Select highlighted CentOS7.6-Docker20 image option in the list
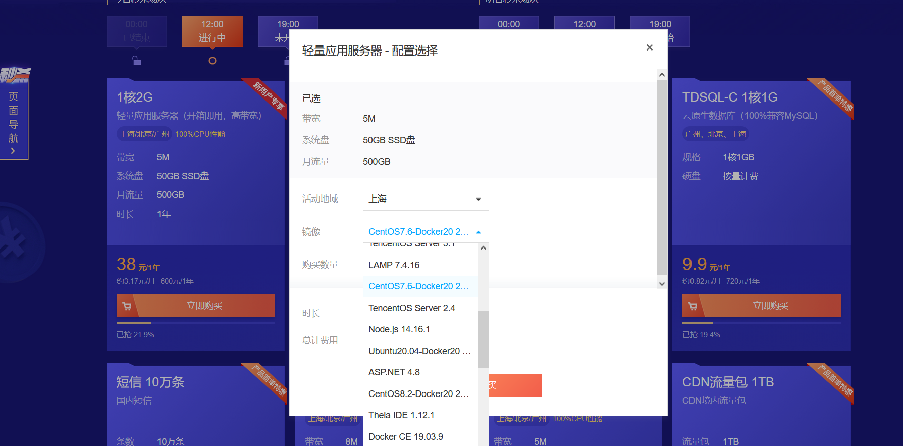The image size is (903, 446). click(x=420, y=286)
